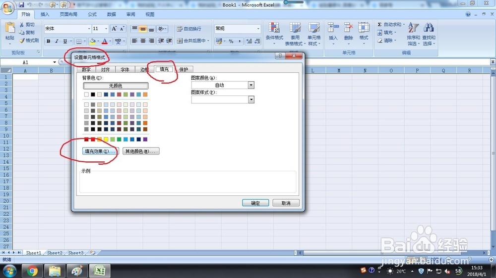Pick the purple standard color swatch
This screenshot has height=278, width=496.
(x=145, y=139)
